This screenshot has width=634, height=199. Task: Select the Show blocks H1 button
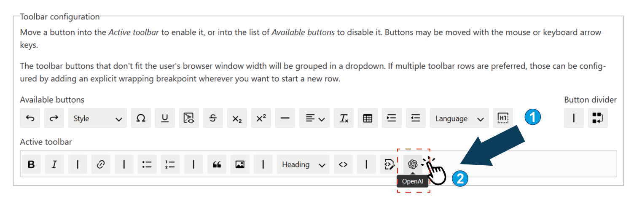503,118
